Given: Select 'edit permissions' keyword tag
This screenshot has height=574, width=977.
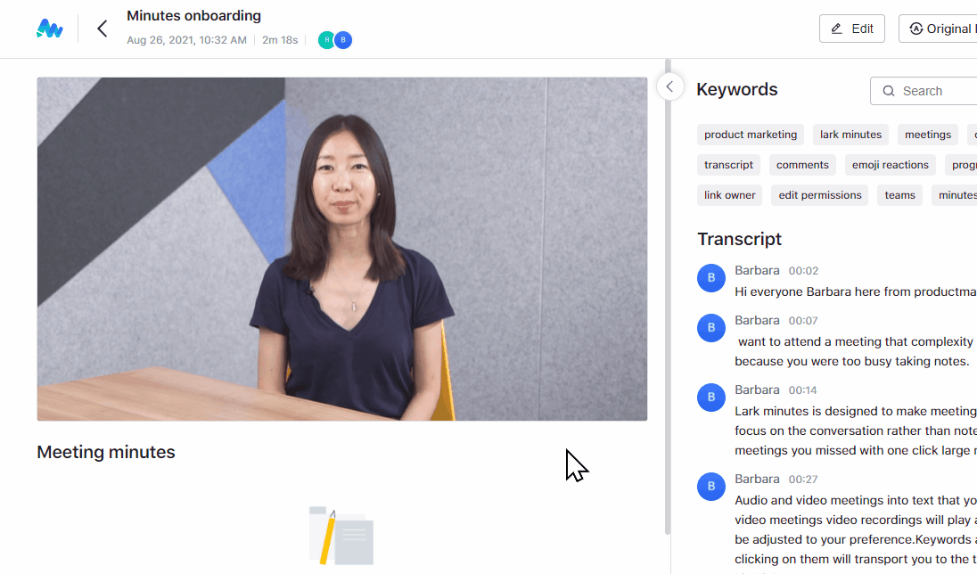Looking at the screenshot, I should point(820,195).
